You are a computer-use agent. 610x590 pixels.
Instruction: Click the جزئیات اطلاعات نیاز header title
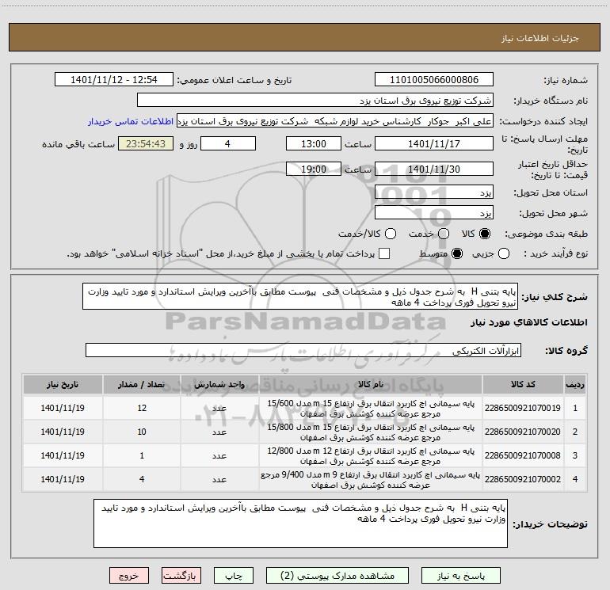tap(540, 38)
